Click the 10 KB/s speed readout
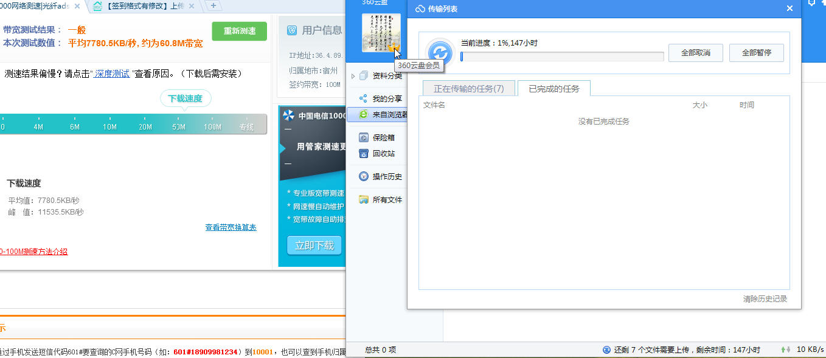The height and width of the screenshot is (358, 826). 810,349
